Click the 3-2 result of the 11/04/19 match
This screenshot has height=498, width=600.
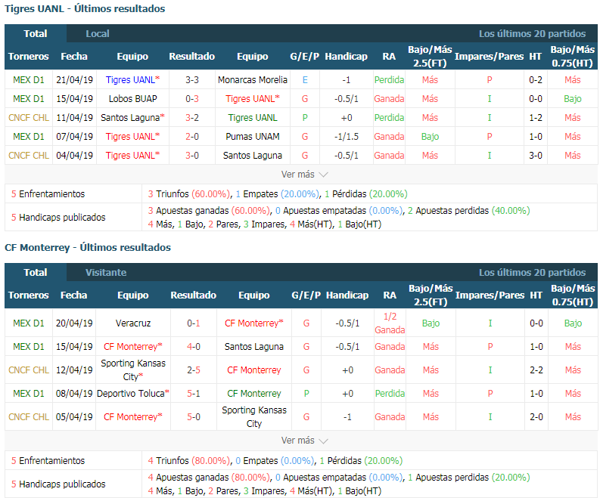pos(192,118)
